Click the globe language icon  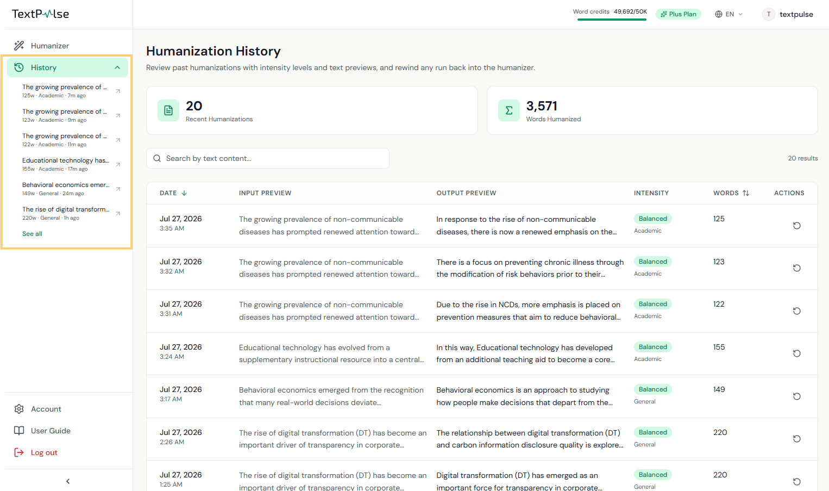click(x=719, y=14)
